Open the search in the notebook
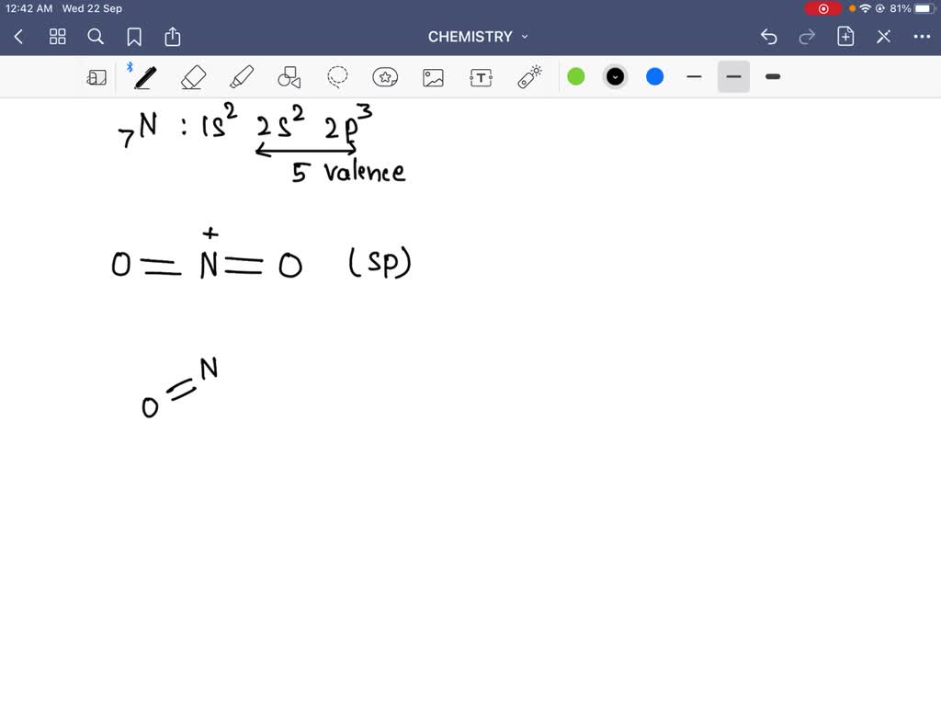Viewport: 941px width, 706px height. pos(96,37)
